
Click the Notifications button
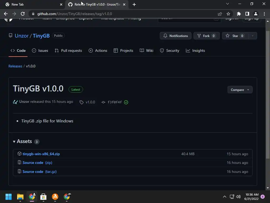coord(175,36)
